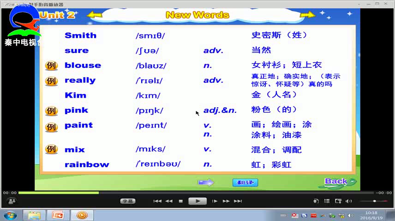Click the 例 example icon beside blouse

51,65
